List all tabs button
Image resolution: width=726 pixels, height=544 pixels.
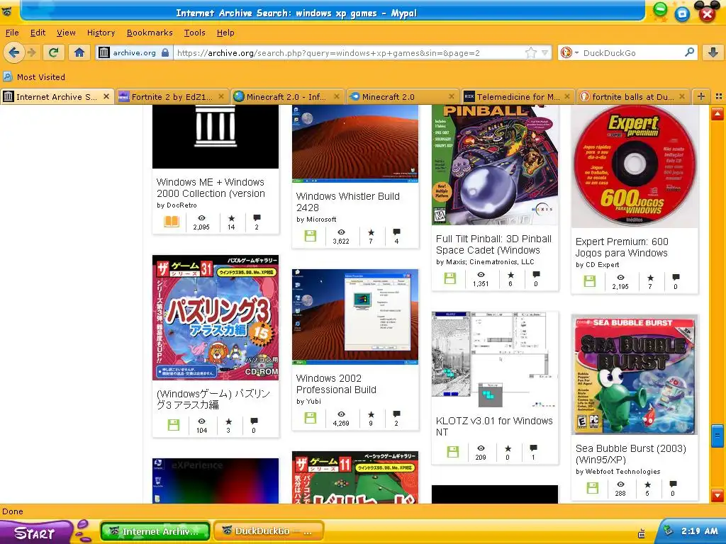click(x=719, y=96)
